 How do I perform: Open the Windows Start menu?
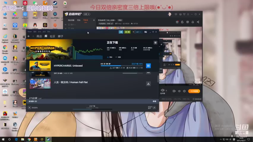pyautogui.click(x=3, y=139)
